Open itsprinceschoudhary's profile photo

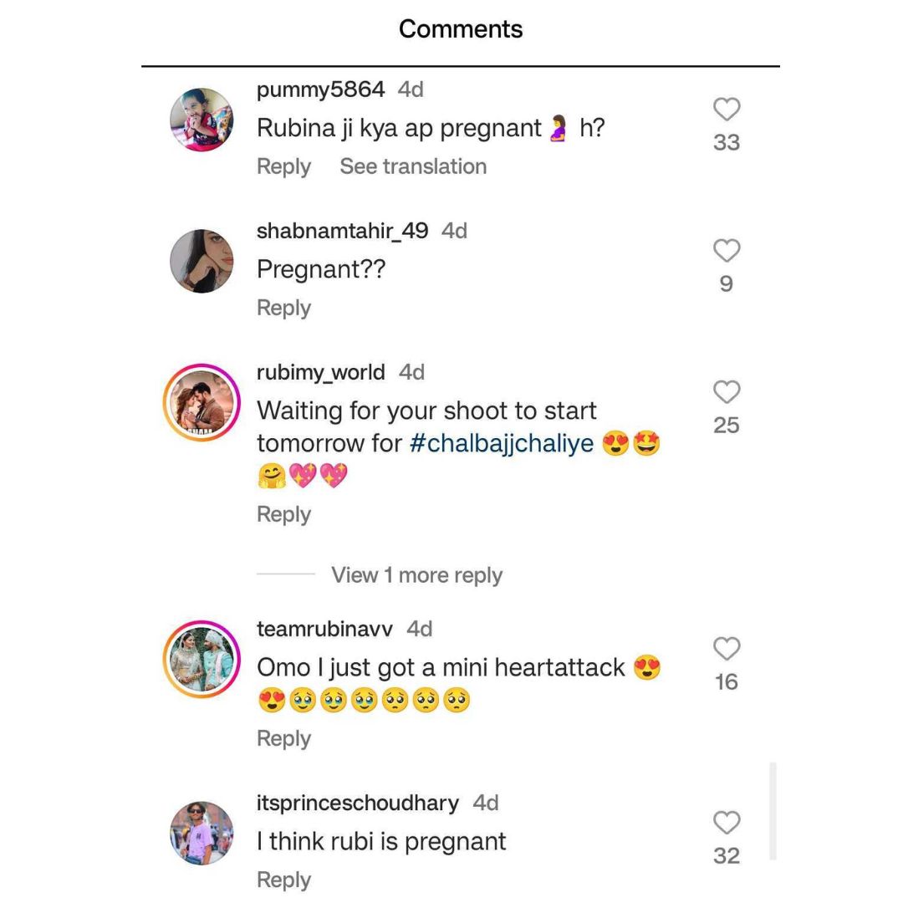(x=202, y=833)
